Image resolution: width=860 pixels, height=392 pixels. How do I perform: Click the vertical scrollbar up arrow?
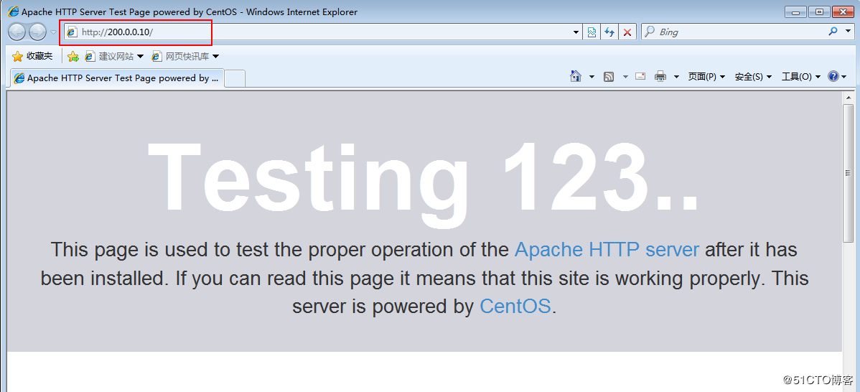click(848, 97)
